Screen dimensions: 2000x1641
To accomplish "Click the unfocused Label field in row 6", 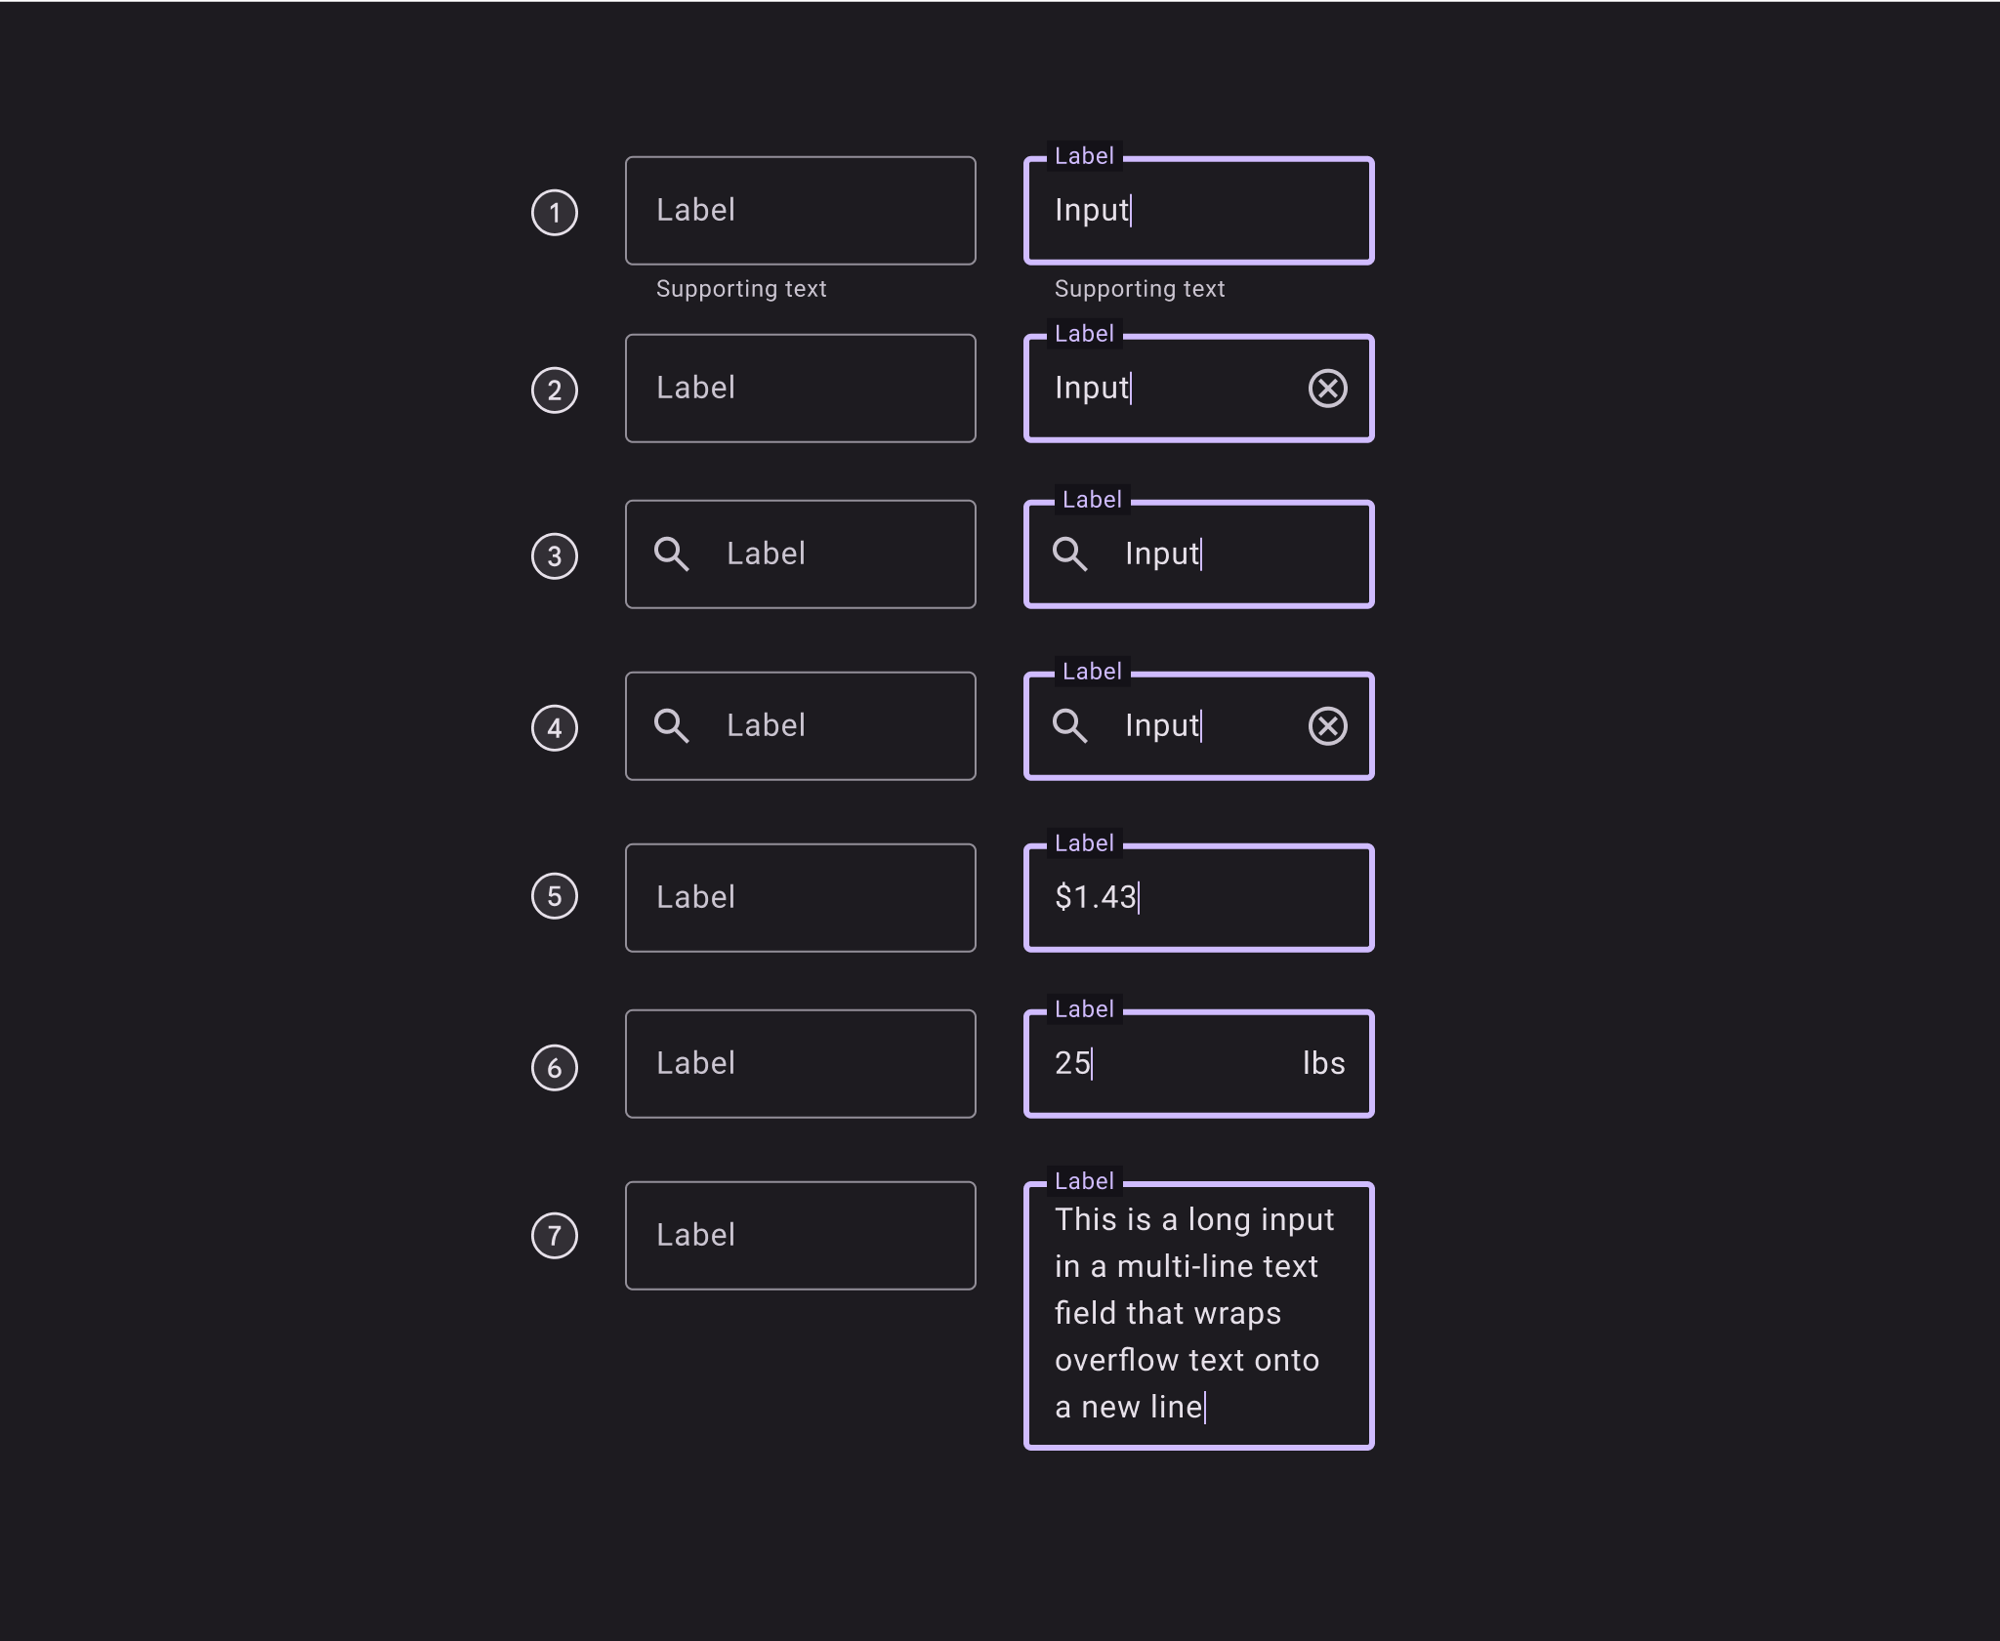I will tap(800, 1064).
